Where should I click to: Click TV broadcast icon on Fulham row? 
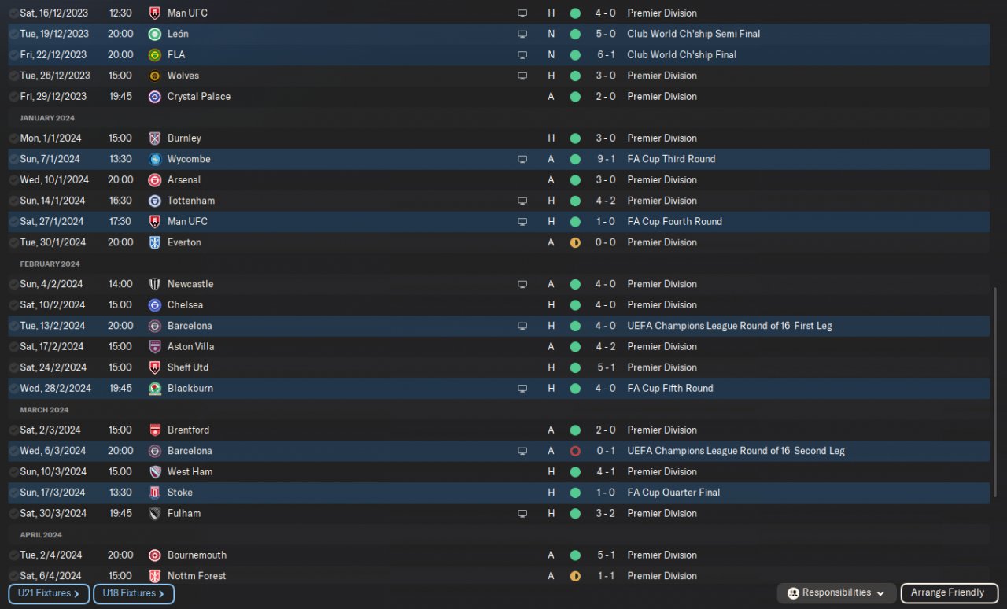pos(522,513)
